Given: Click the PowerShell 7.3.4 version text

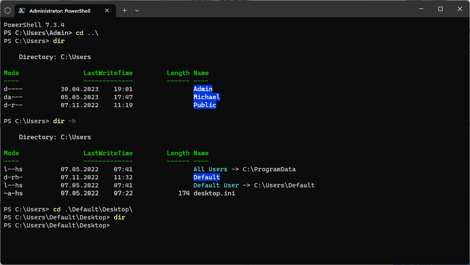Looking at the screenshot, I should tap(34, 25).
